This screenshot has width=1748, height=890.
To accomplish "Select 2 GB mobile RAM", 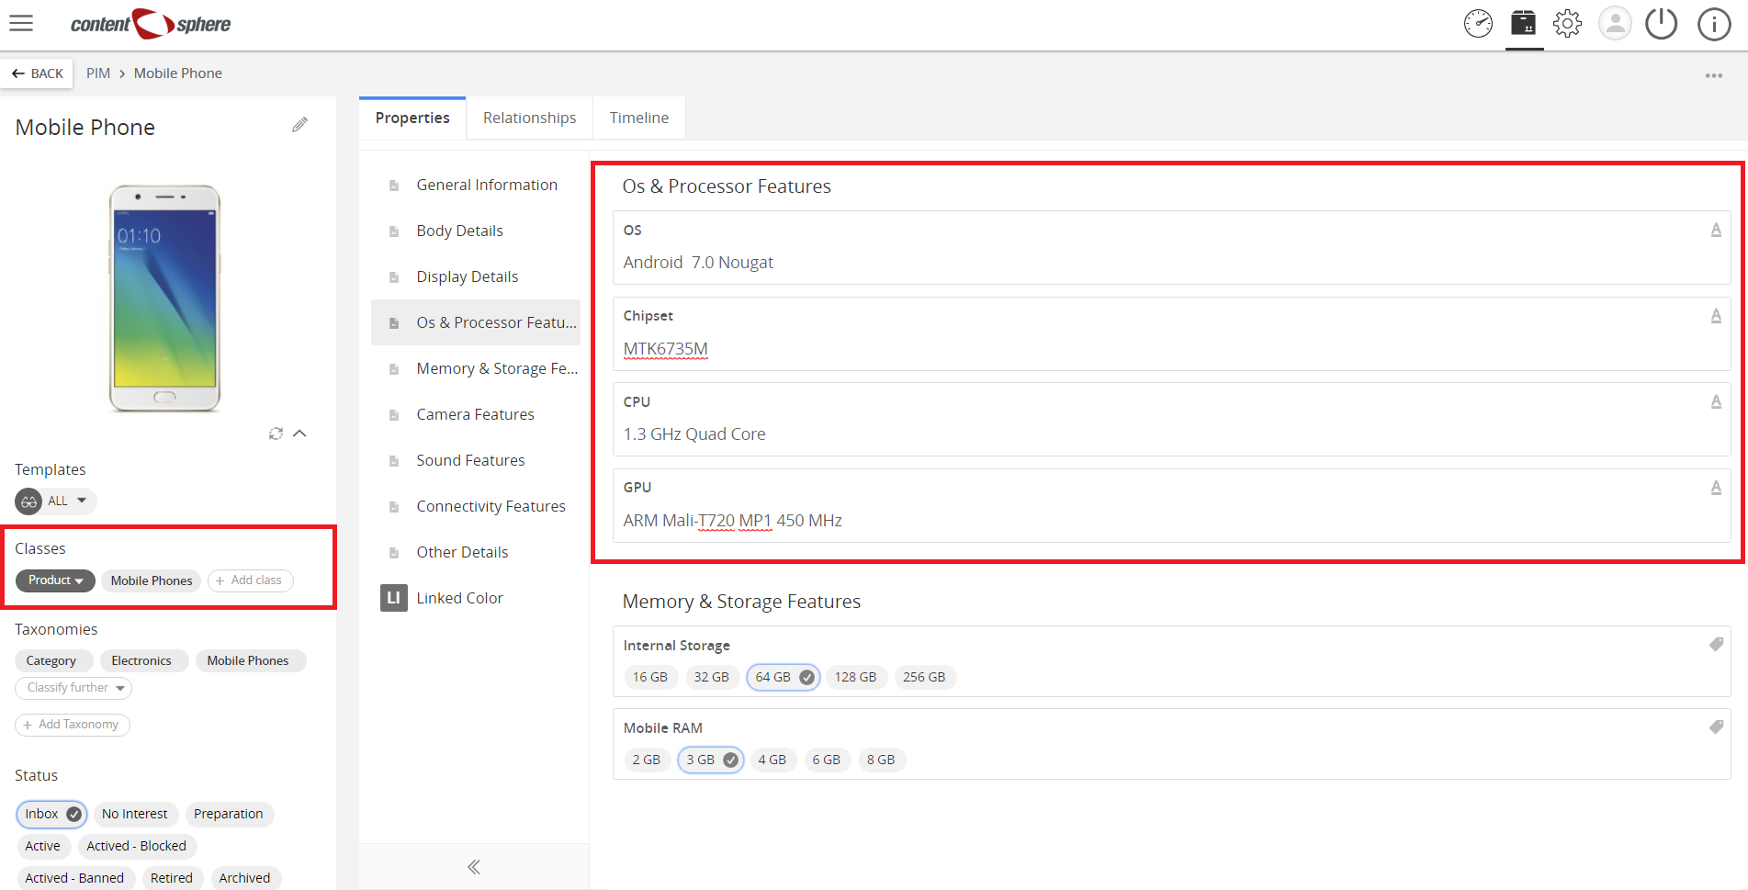I will point(647,760).
